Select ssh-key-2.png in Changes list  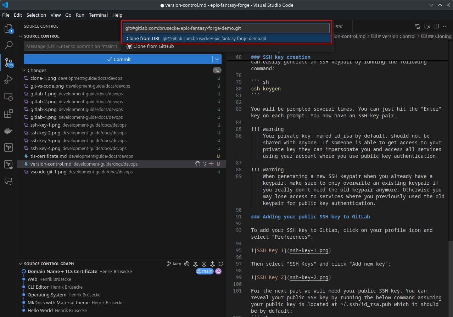[x=121, y=133]
